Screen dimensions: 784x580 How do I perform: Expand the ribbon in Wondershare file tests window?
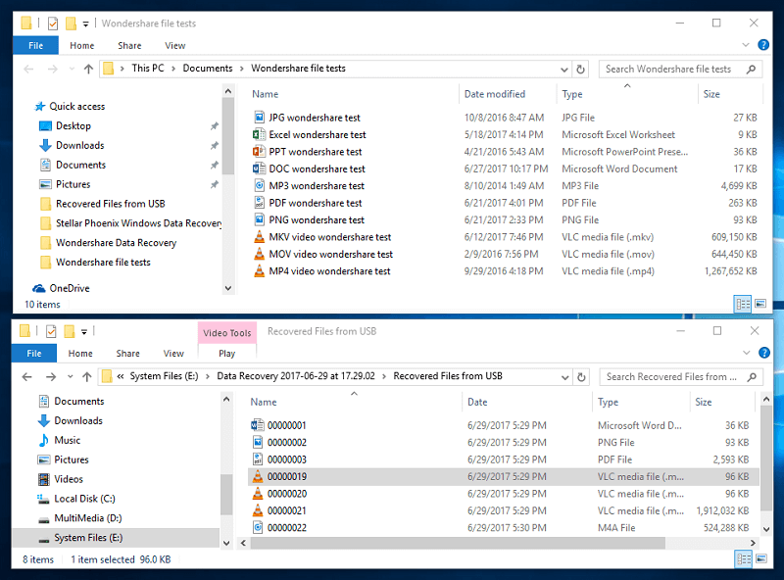point(746,45)
